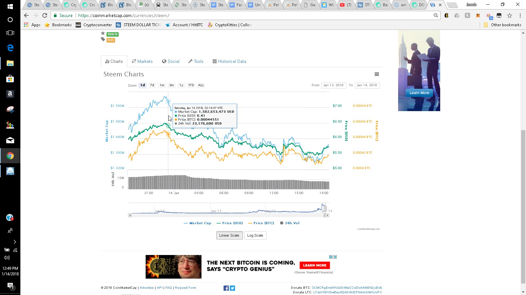This screenshot has width=526, height=295.
Task: Open the Chrome three-dot menu
Action: (x=520, y=15)
